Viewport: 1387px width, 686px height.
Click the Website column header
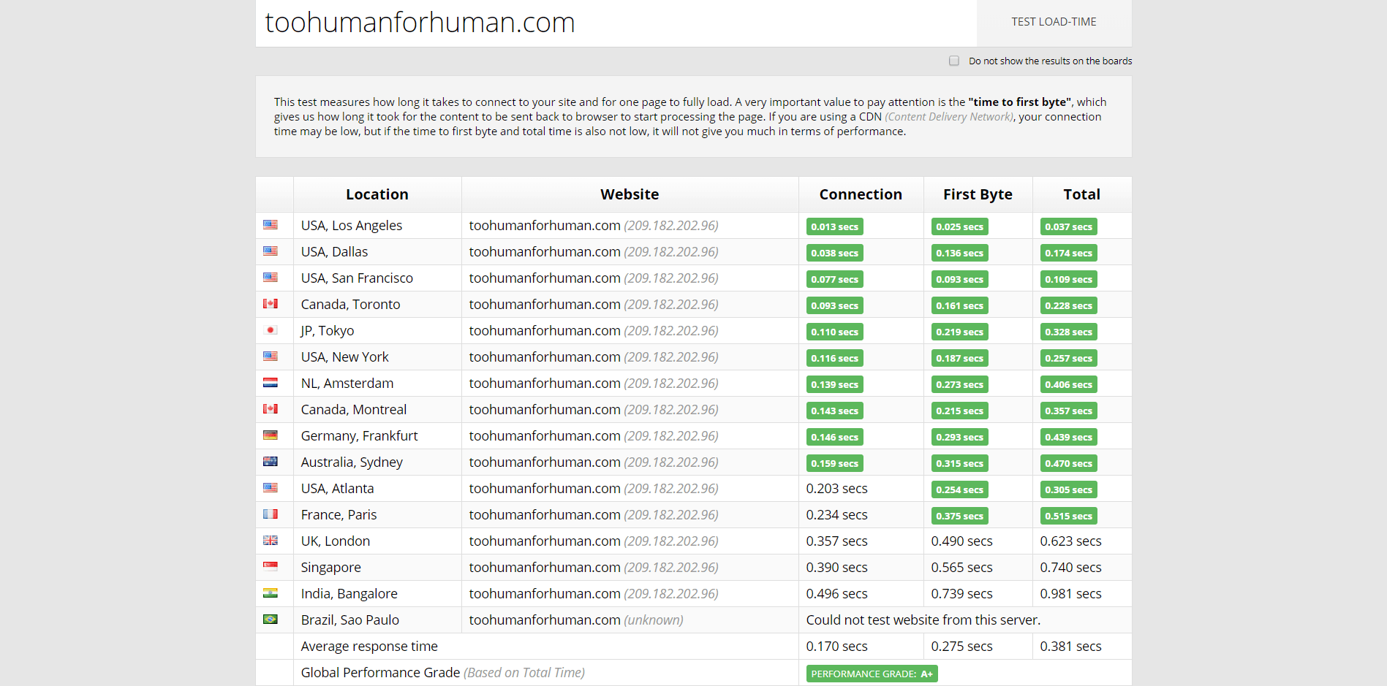tap(630, 194)
